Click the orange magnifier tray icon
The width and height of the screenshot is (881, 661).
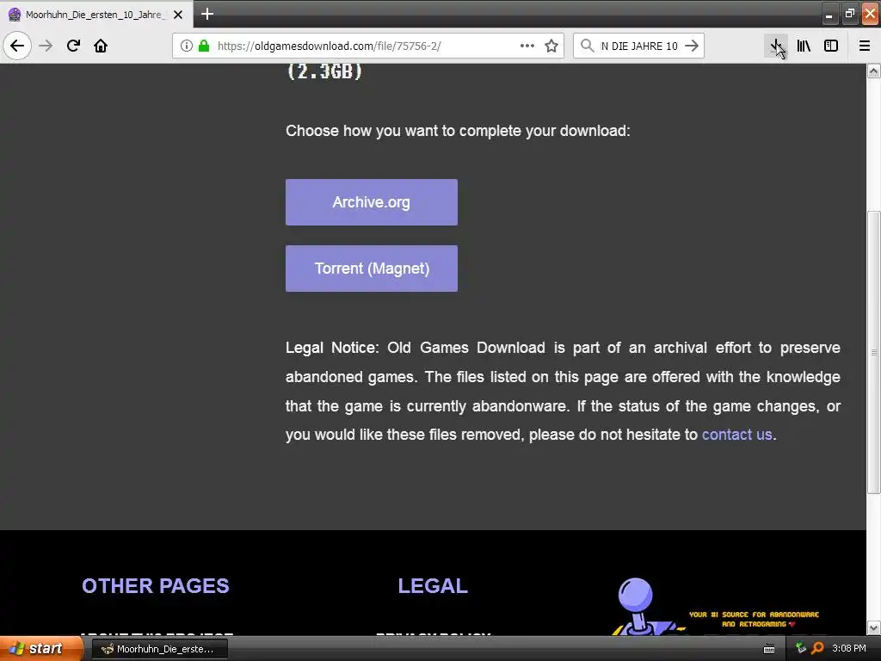pos(817,648)
